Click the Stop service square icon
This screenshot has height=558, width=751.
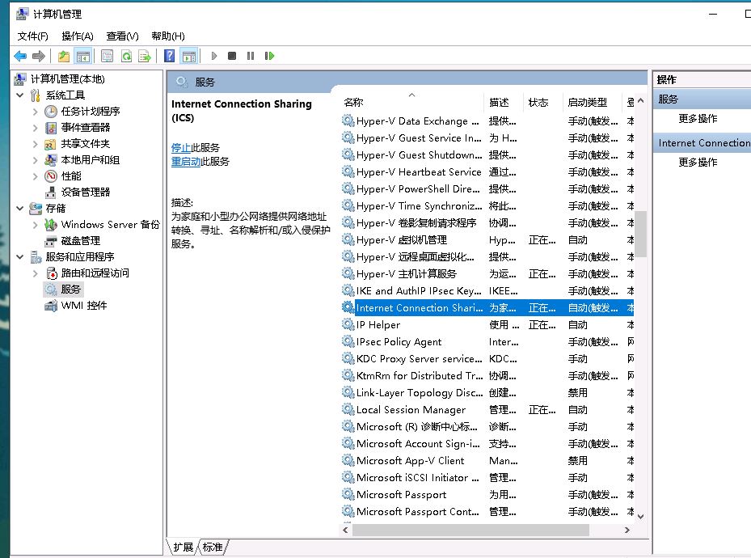coord(232,56)
